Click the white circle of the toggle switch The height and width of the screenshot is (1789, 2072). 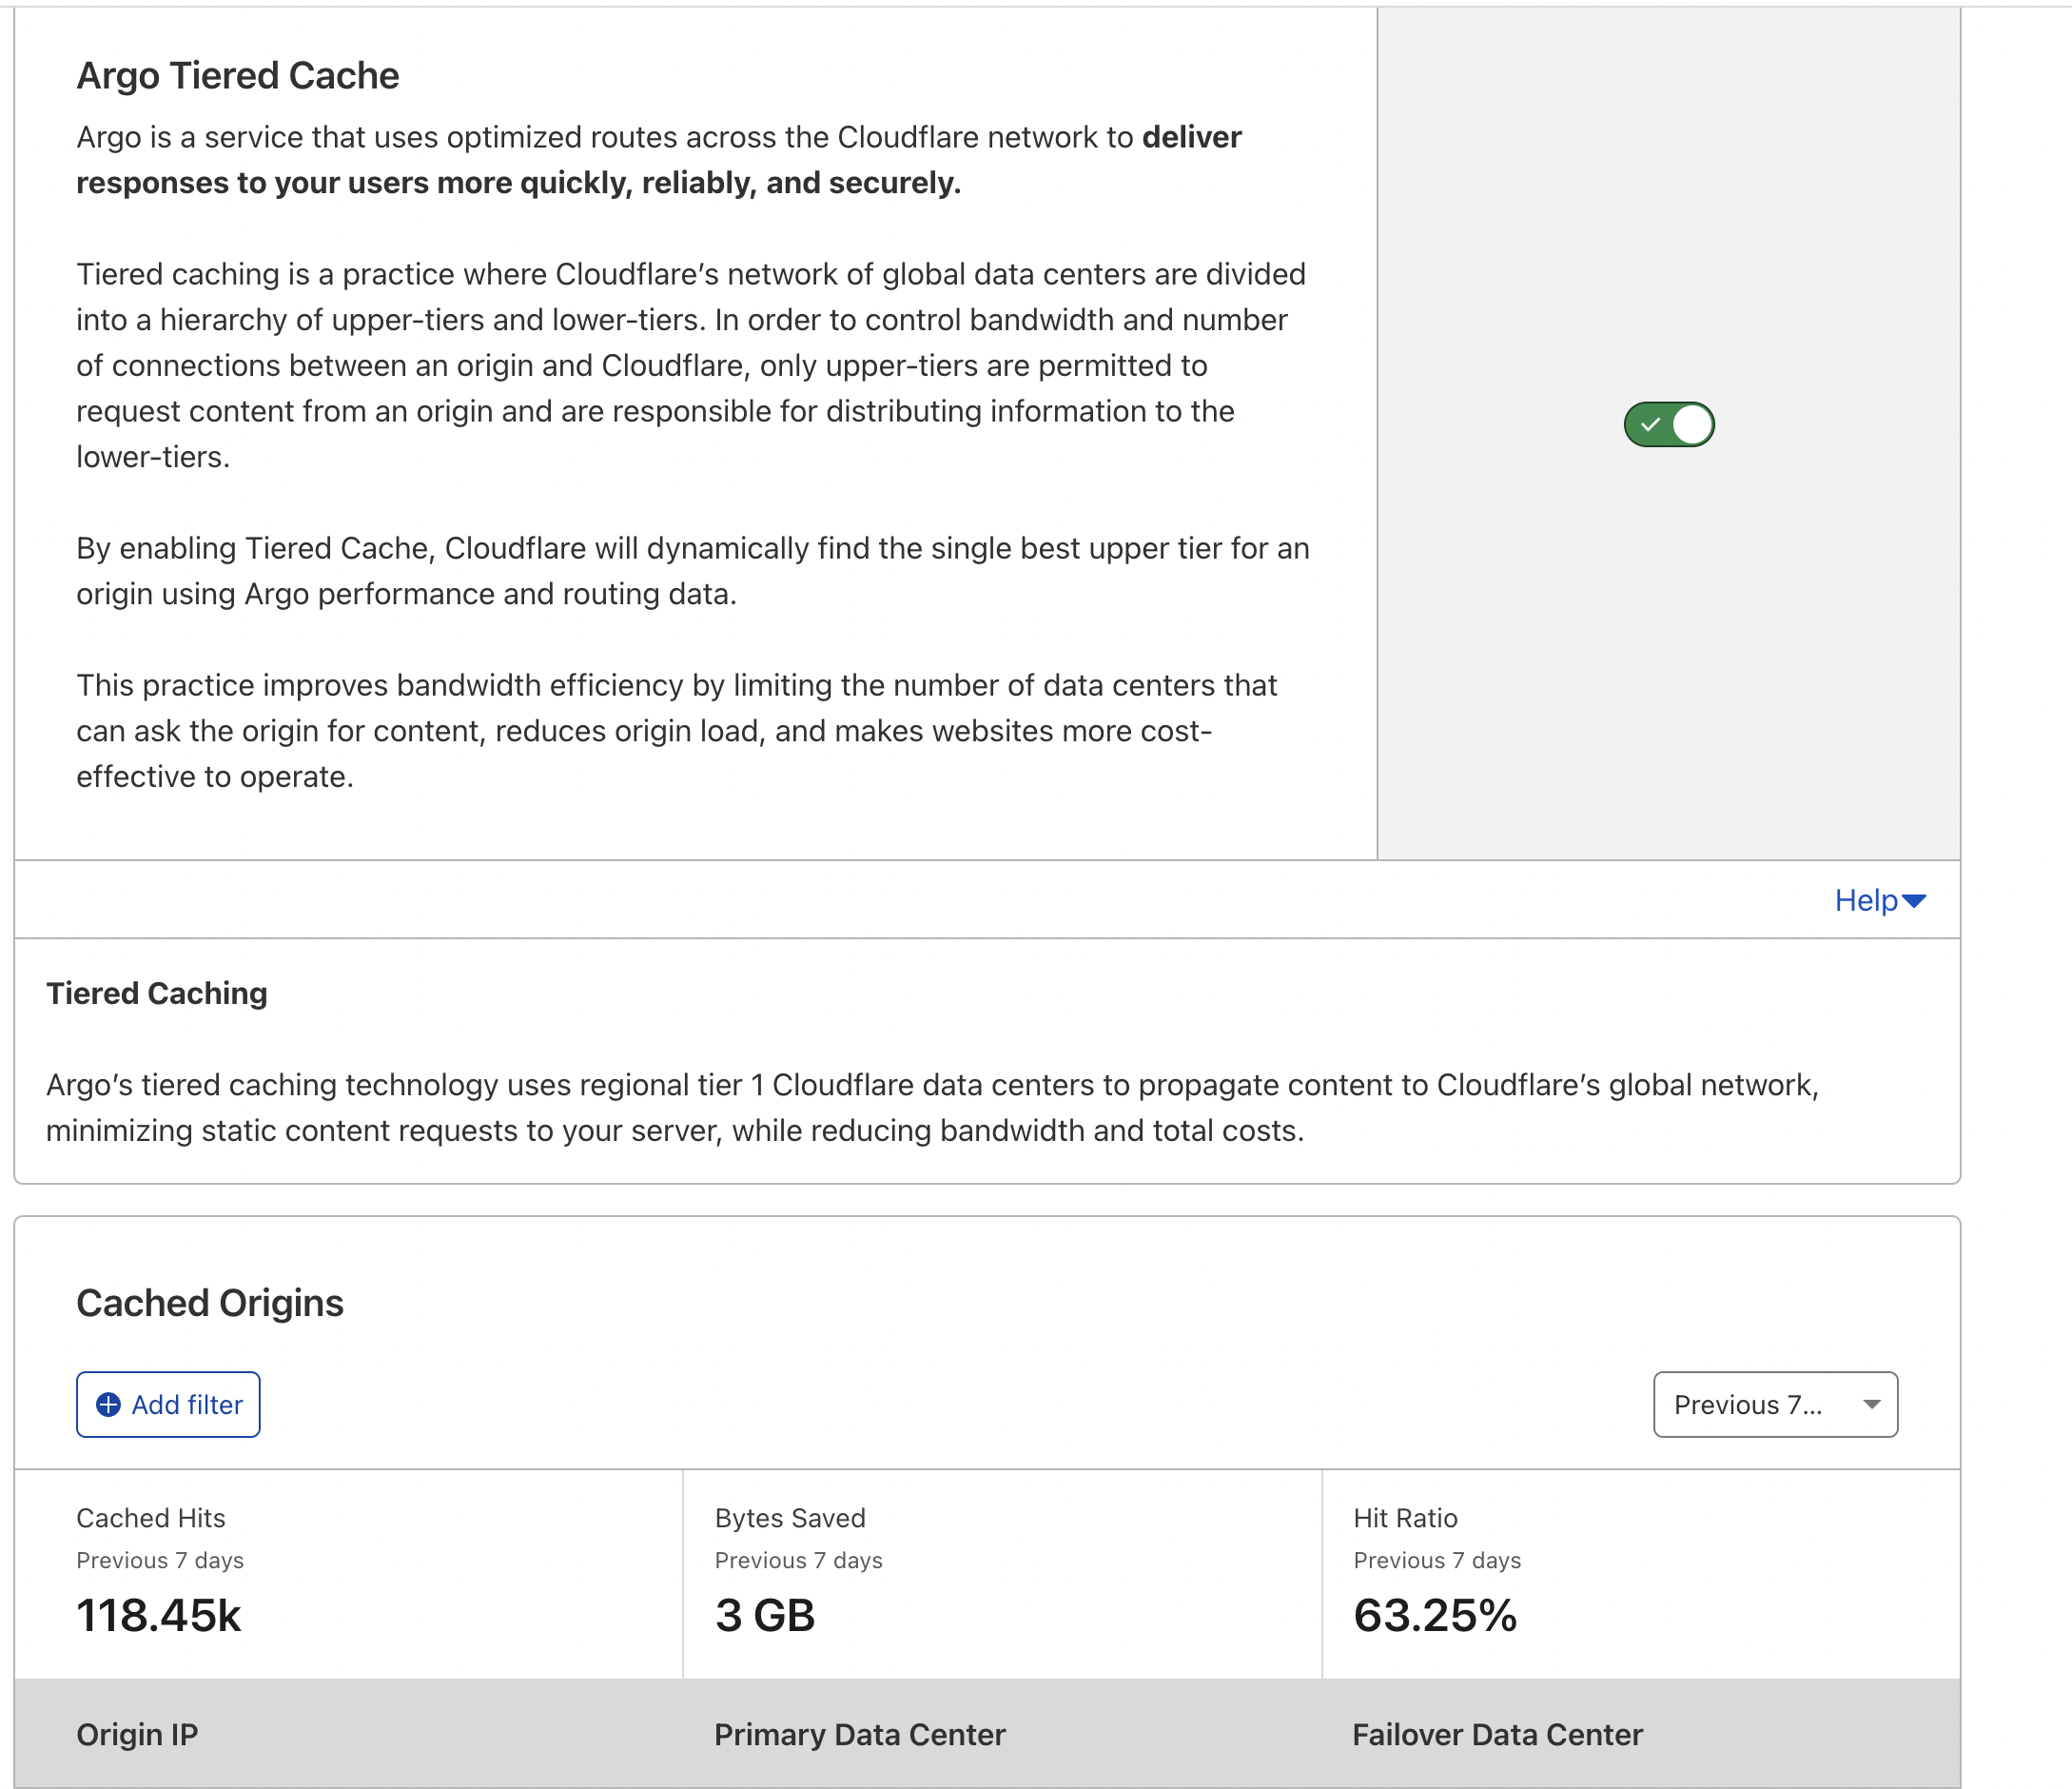click(x=1692, y=424)
